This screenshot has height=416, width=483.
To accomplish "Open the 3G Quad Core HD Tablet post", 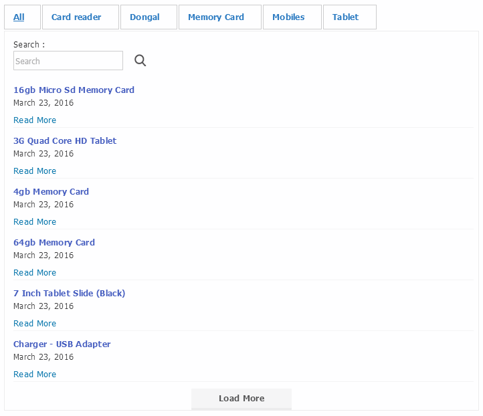I will tap(65, 141).
